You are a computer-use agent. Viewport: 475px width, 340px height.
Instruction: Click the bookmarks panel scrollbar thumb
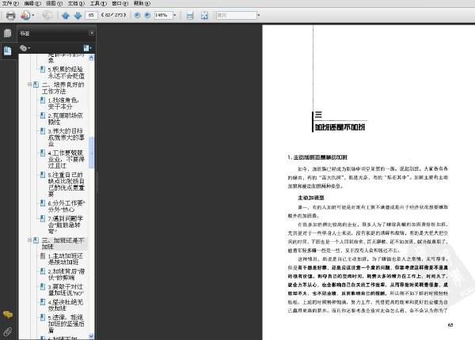click(91, 153)
